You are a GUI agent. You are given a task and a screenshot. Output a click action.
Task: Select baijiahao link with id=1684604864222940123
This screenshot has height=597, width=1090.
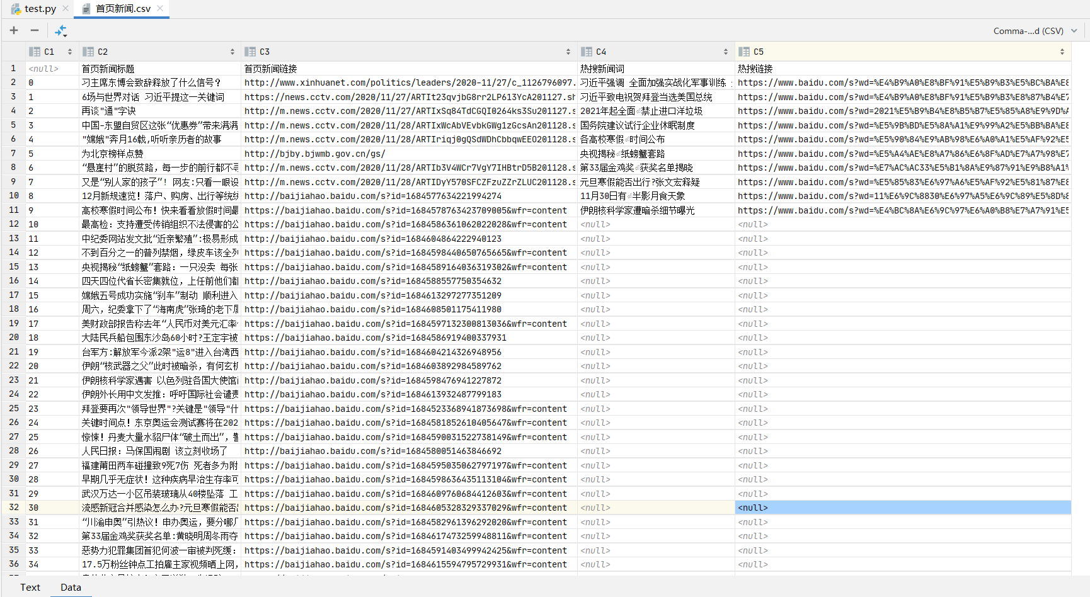click(x=408, y=239)
